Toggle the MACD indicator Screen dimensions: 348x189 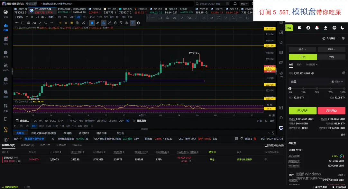73,121
